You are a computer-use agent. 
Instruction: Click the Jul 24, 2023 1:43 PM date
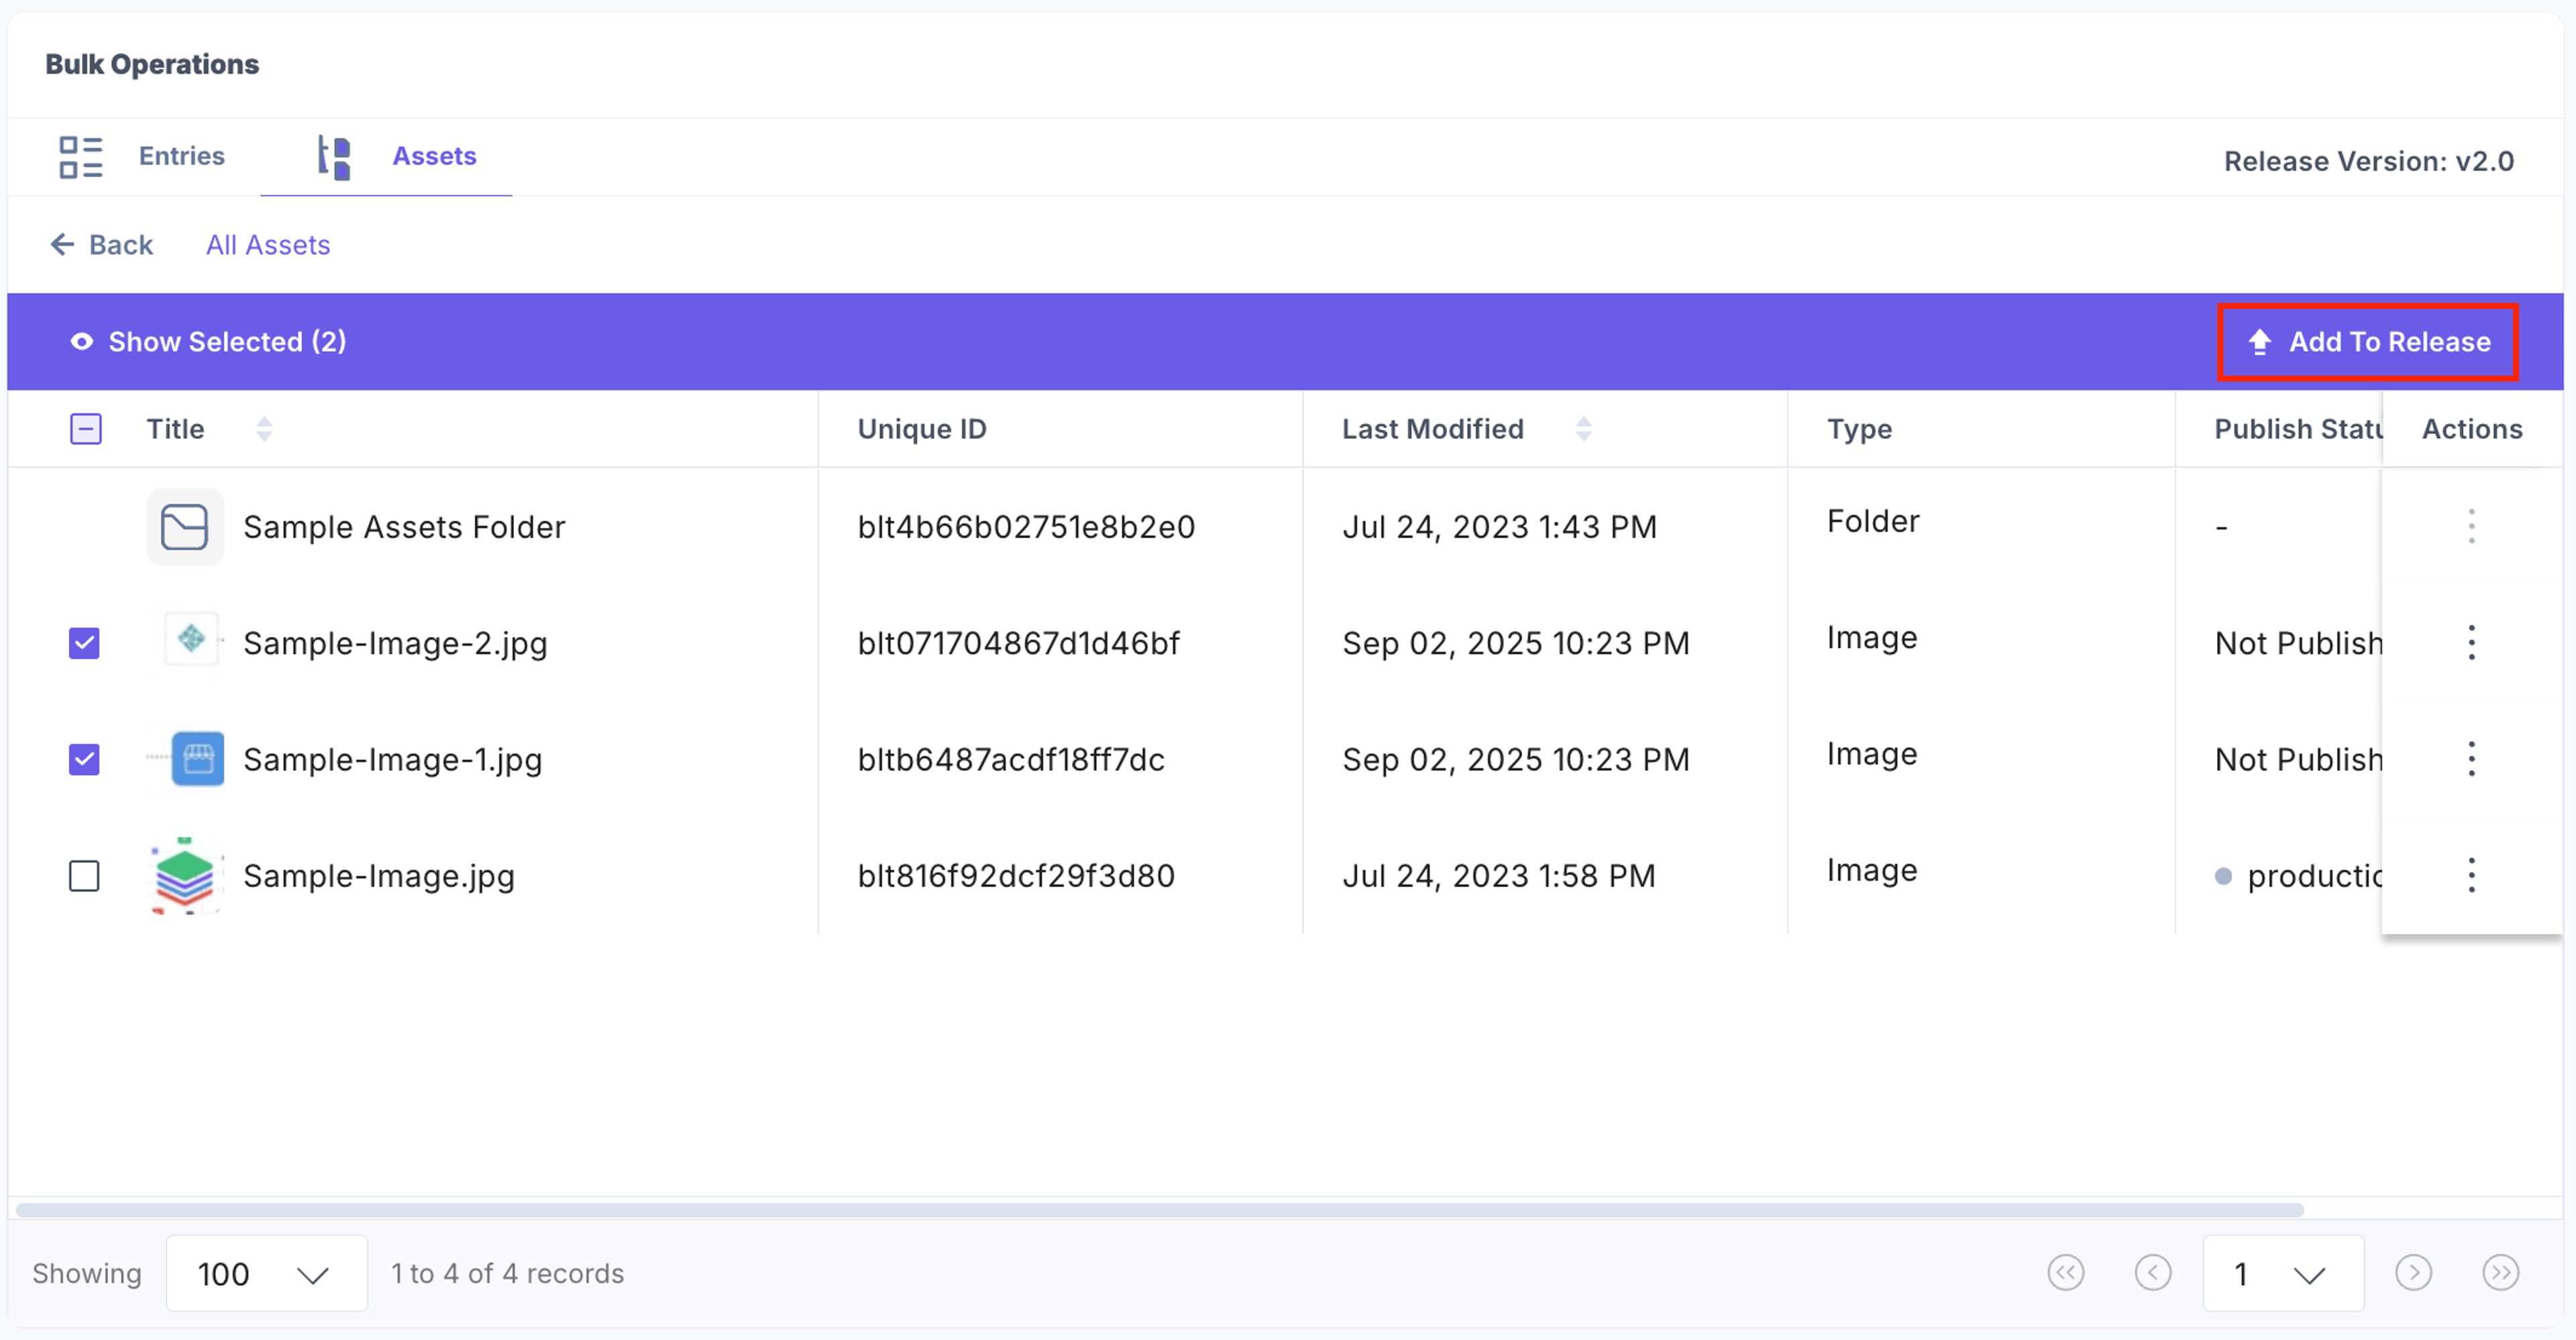click(x=1499, y=527)
